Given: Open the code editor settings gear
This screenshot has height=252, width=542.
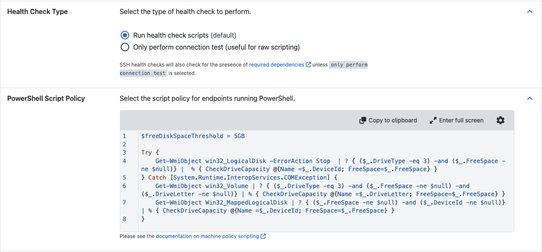Looking at the screenshot, I should click(x=501, y=120).
